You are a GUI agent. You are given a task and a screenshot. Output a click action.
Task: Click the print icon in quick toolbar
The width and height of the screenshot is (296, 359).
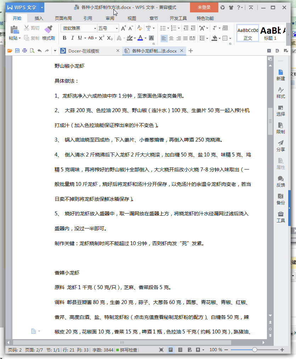(24, 51)
